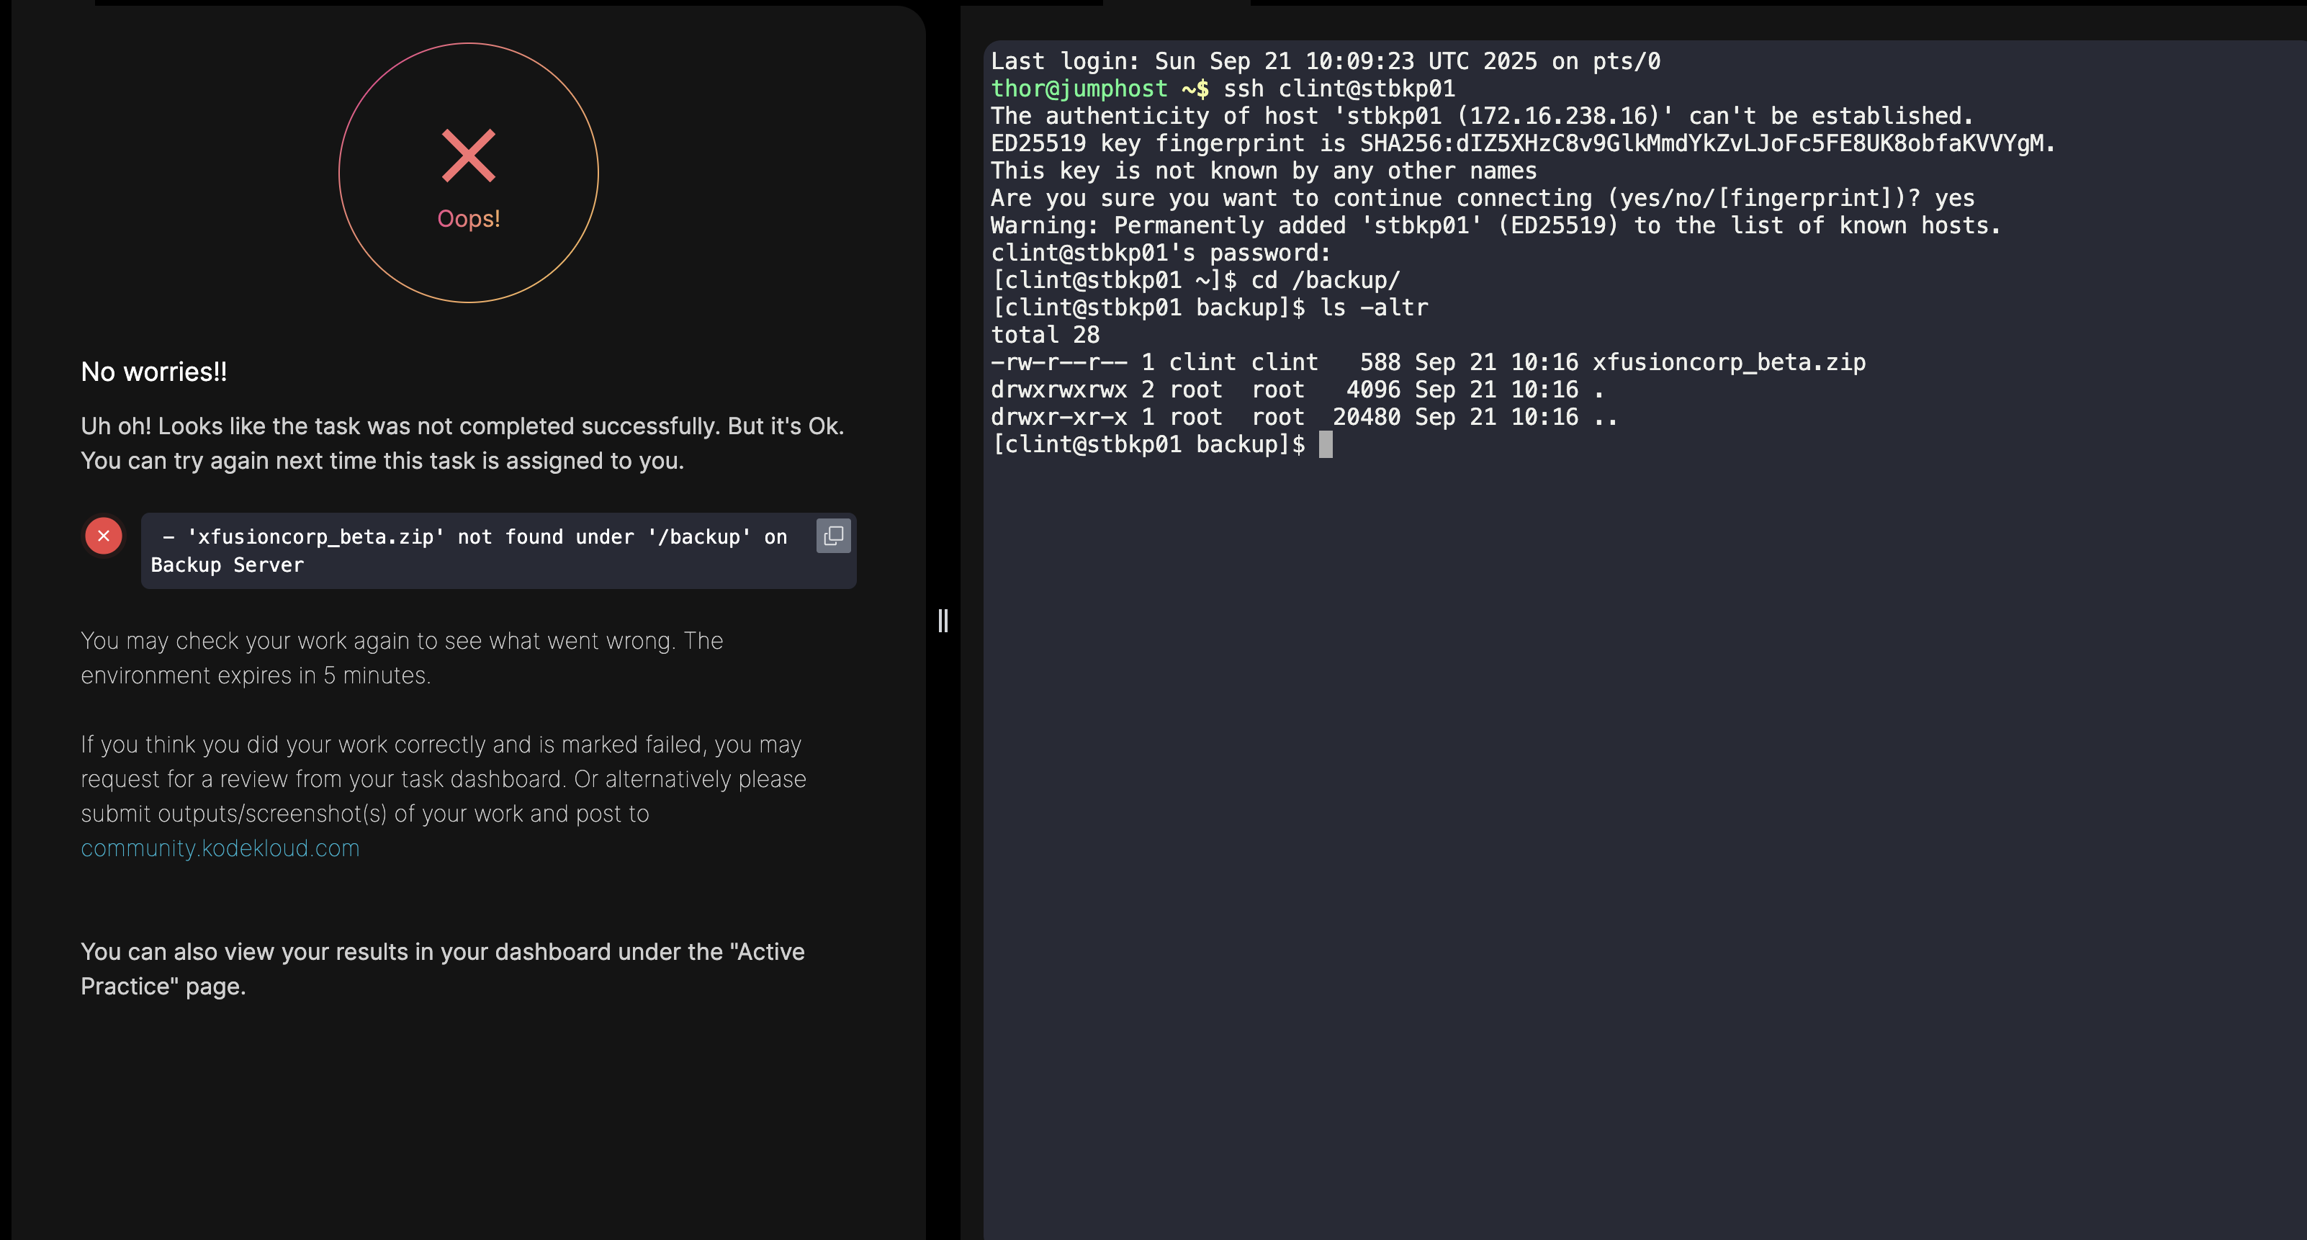Click the 'Active Practice' dashboard note

coord(442,969)
